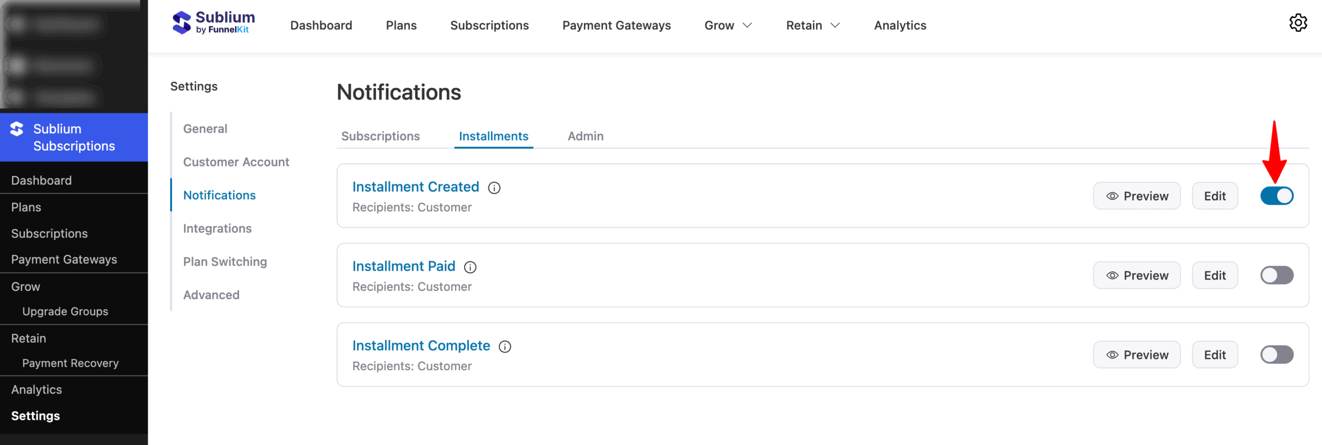
Task: Click the eye icon on Installment Paid Preview
Action: (x=1111, y=275)
